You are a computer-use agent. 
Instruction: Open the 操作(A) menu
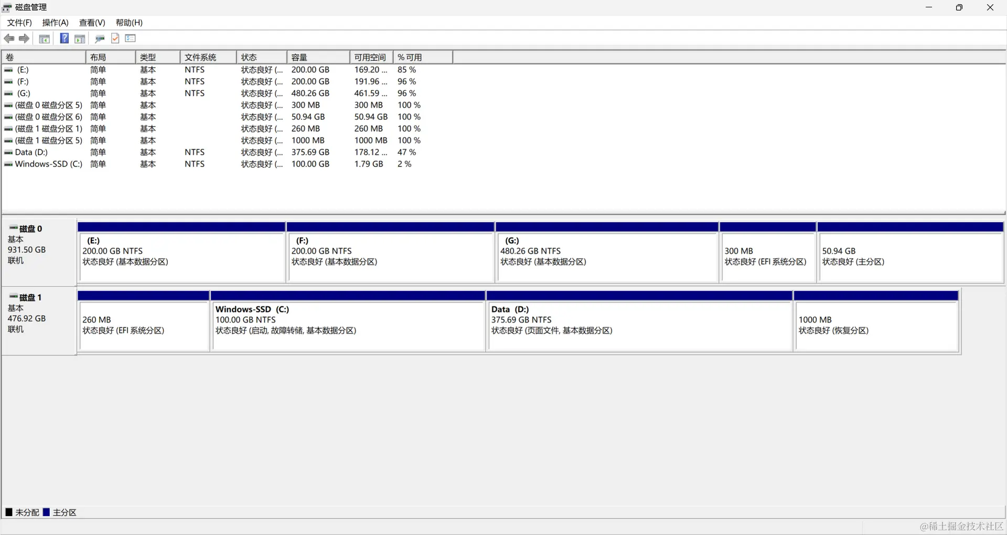(55, 23)
